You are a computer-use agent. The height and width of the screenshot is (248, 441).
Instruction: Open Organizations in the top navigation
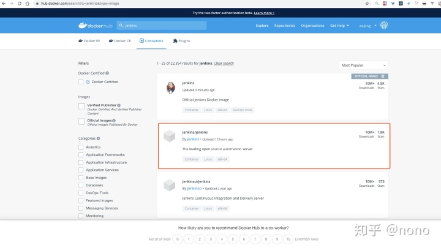[312, 26]
